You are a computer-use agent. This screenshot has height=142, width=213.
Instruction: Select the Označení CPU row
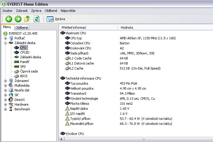(x=97, y=43)
